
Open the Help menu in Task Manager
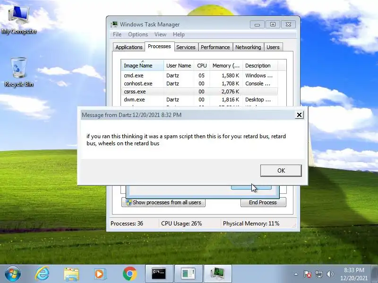pos(179,34)
